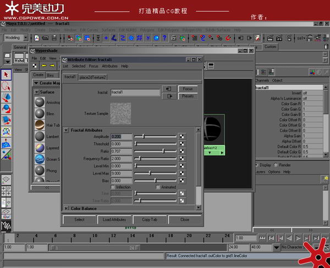Click the new scene file icon

tap(37, 38)
